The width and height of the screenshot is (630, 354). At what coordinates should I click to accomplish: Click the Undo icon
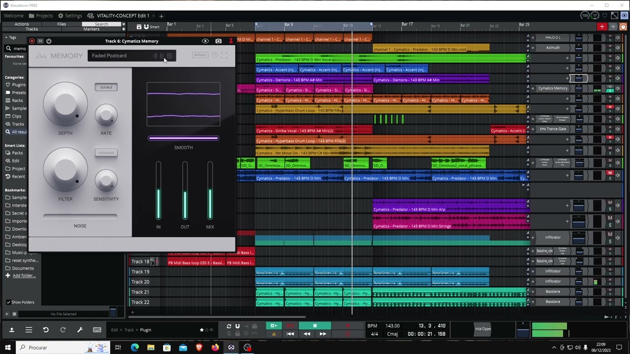coord(46,330)
